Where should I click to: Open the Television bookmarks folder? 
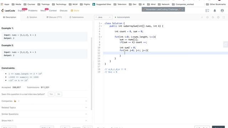(120, 4)
